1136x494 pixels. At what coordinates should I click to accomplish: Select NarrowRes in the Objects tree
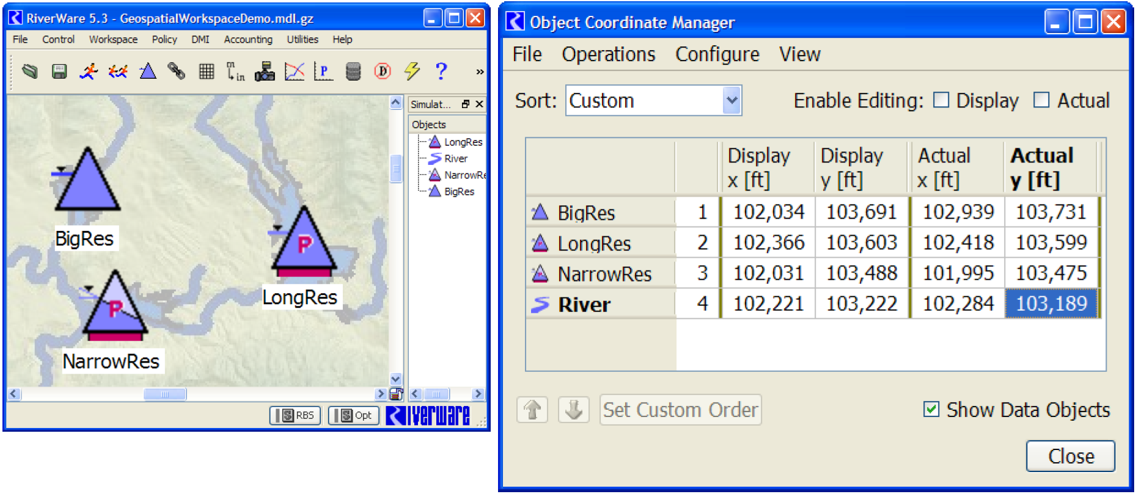pos(463,175)
